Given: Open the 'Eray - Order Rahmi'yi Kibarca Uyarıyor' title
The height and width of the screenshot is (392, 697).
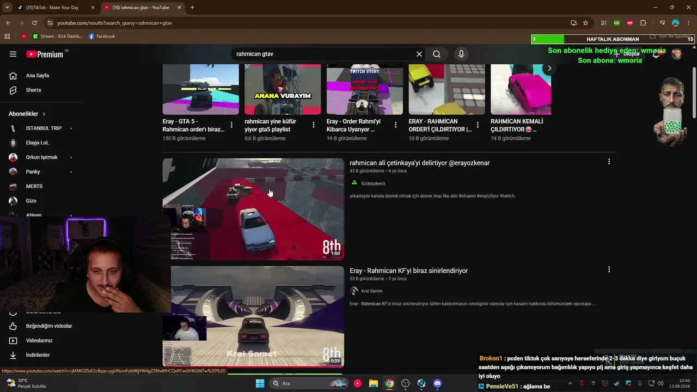Looking at the screenshot, I should [354, 125].
